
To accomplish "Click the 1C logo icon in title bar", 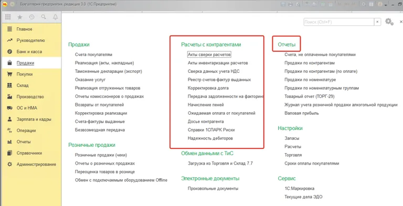I will (4, 4).
